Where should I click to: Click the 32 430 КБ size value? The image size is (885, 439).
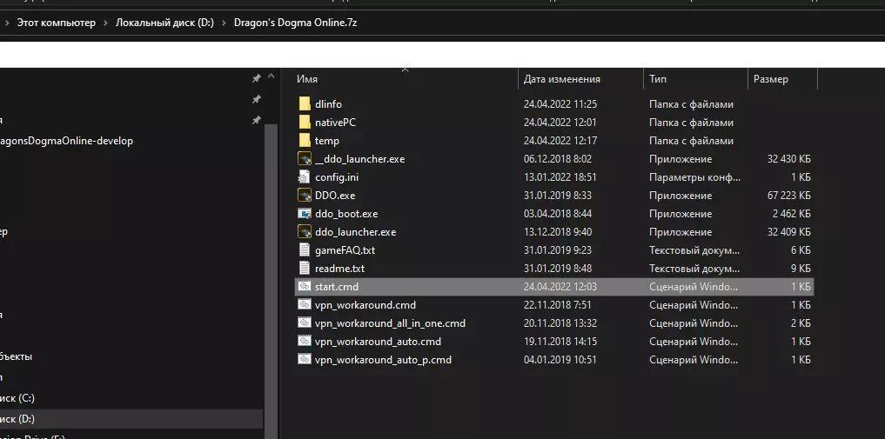click(x=789, y=159)
